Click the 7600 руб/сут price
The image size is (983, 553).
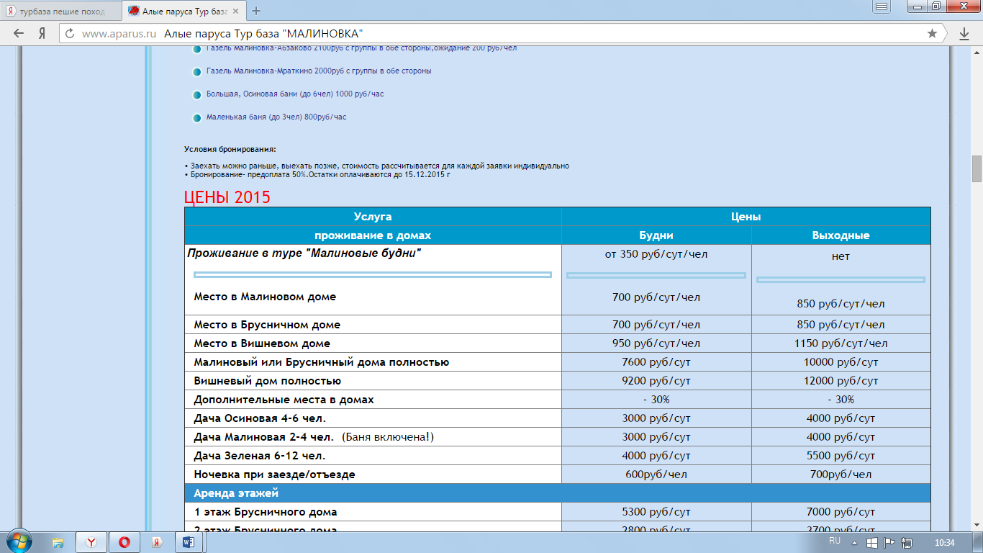coord(656,362)
